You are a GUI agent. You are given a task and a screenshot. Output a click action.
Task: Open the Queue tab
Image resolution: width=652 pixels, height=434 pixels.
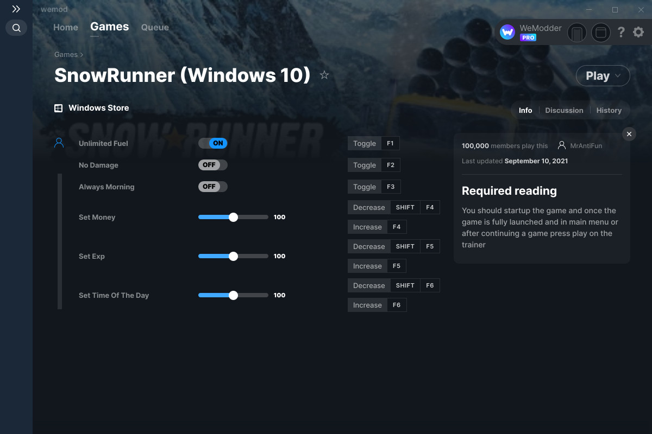pos(155,27)
